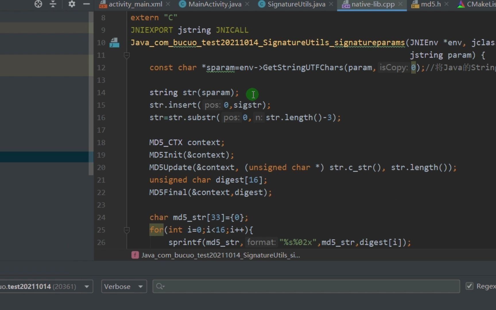Switch to activity_main.xml tab

pos(135,4)
